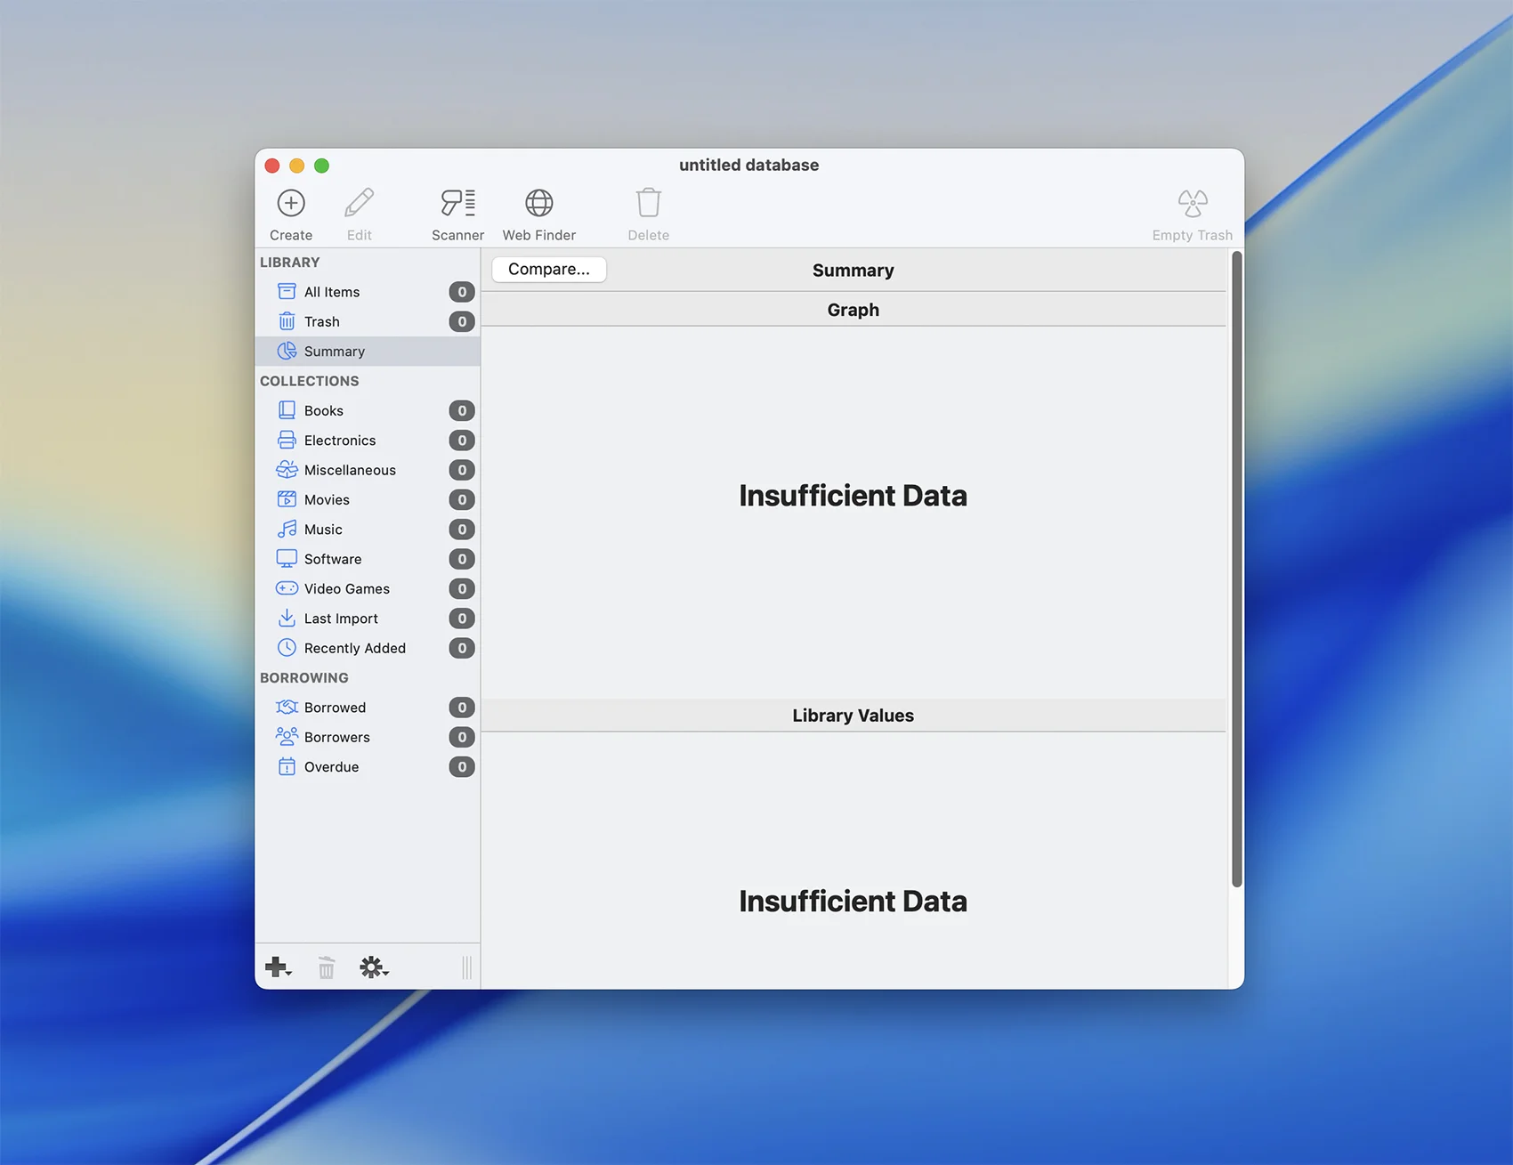
Task: Click the Delete trash can icon
Action: tap(648, 204)
